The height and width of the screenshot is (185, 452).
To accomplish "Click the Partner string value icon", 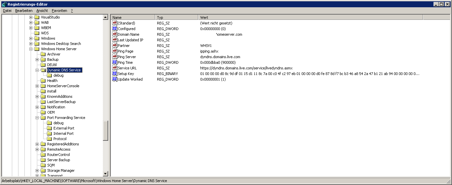I will tap(115, 46).
